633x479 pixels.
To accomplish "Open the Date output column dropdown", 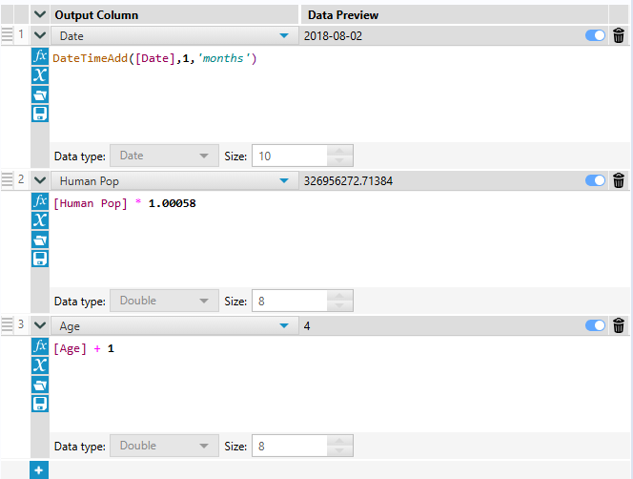I will [174, 36].
